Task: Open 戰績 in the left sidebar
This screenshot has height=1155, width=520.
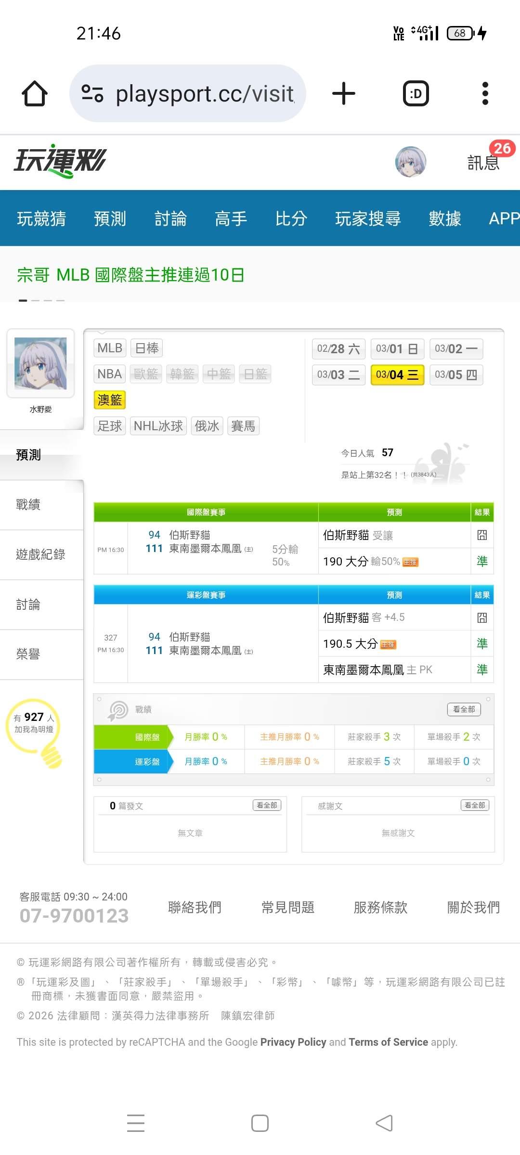Action: tap(41, 504)
